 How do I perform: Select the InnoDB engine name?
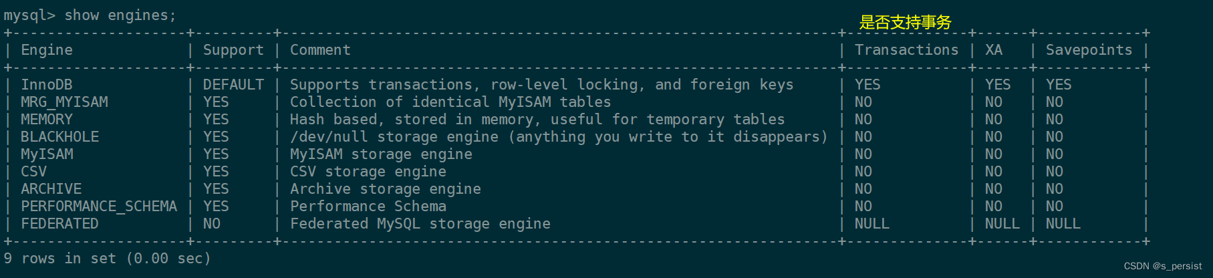click(x=47, y=85)
